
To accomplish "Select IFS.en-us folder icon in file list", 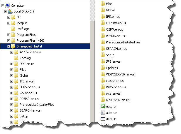I will (x=103, y=17).
